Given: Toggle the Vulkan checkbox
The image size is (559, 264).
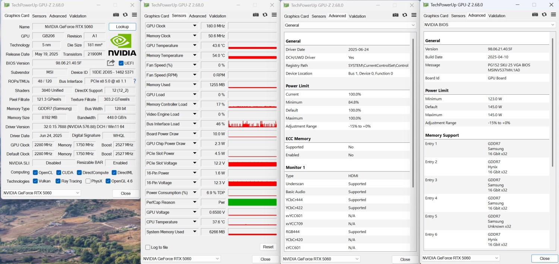Looking at the screenshot, I should pos(35,181).
